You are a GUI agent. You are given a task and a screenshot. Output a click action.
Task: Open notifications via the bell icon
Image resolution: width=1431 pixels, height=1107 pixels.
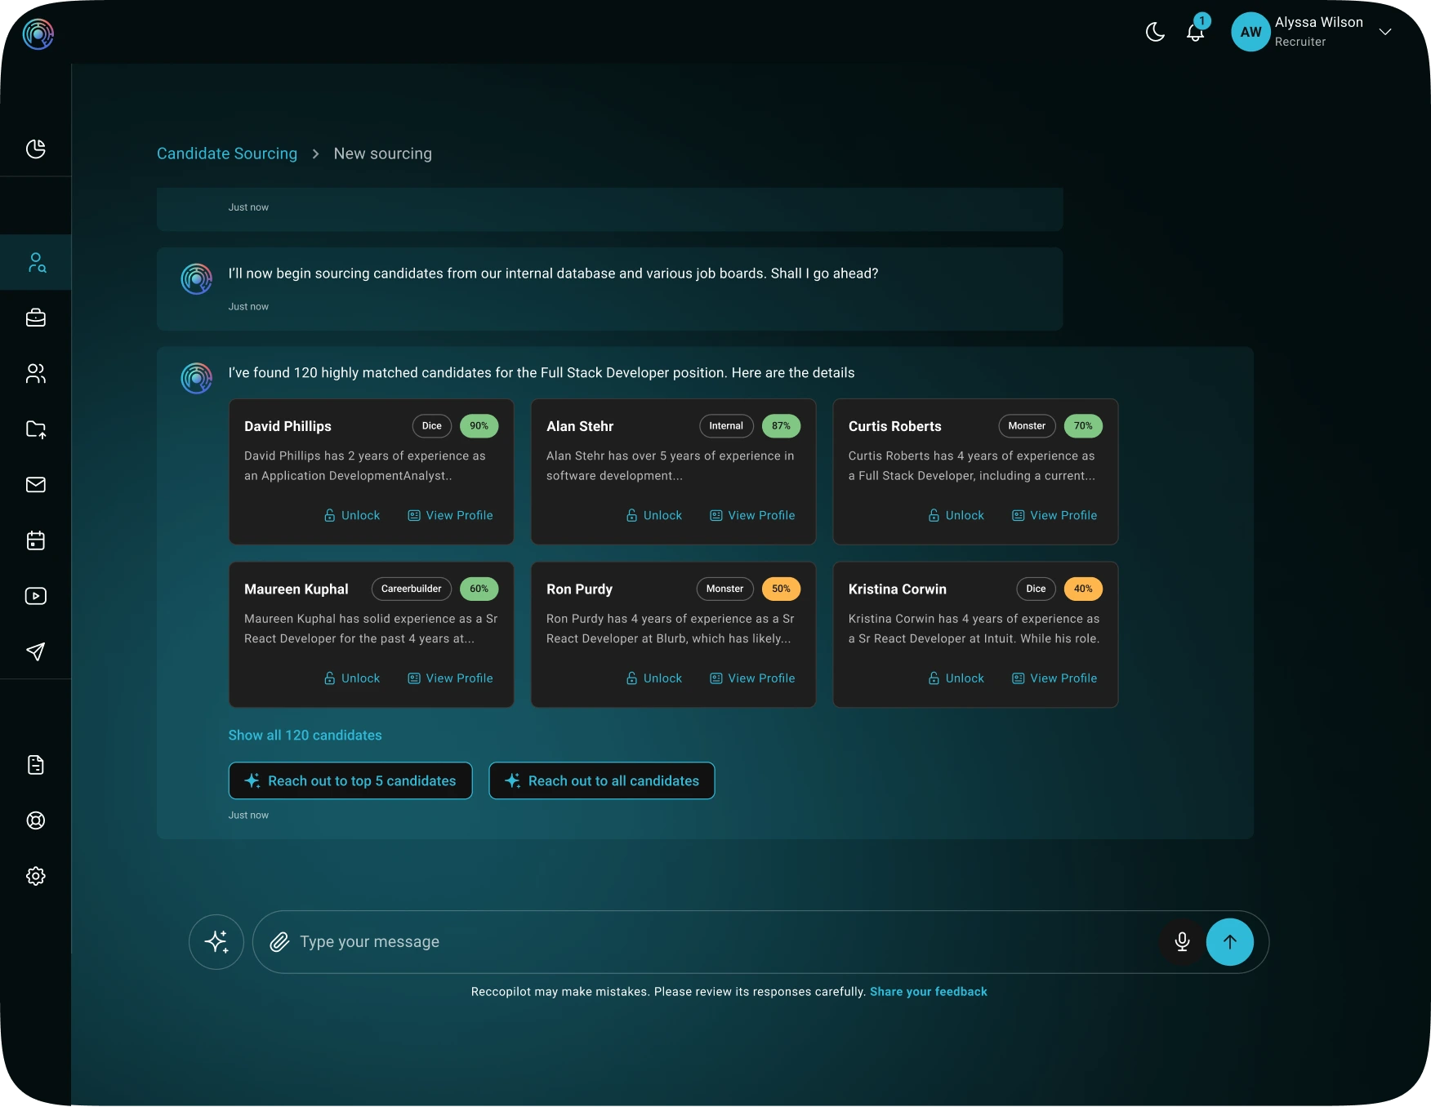click(1195, 33)
